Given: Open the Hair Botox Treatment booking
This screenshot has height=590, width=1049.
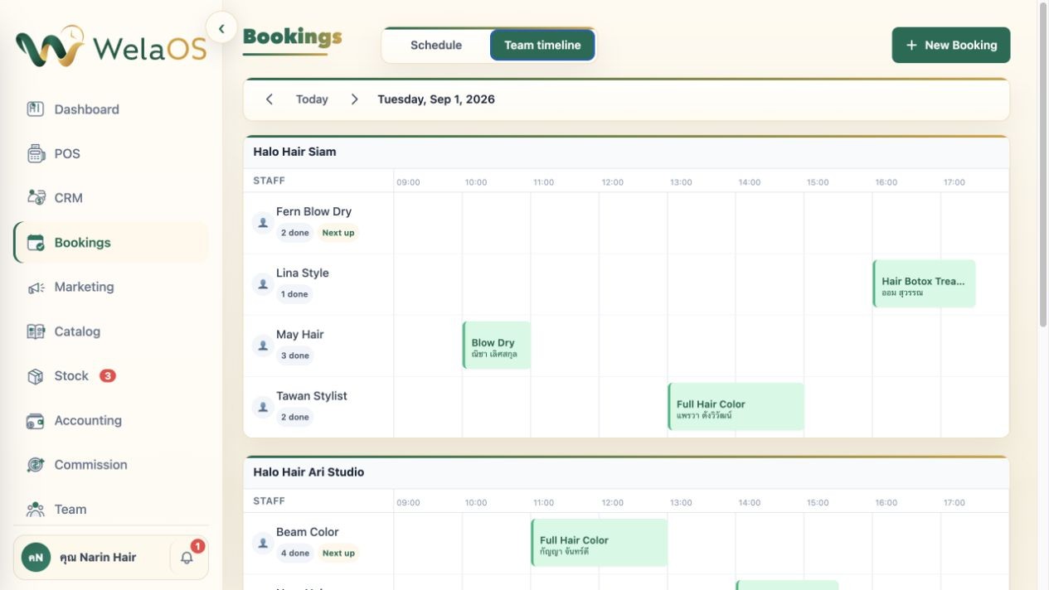Looking at the screenshot, I should pos(924,283).
